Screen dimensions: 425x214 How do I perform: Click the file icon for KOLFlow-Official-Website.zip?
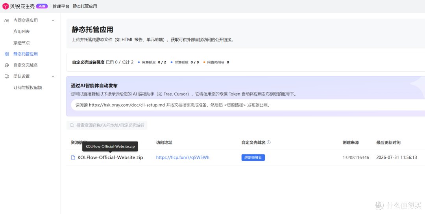point(73,158)
